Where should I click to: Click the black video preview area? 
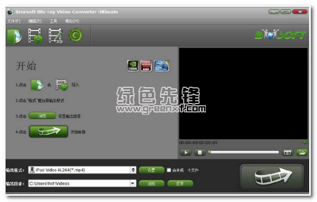coord(243,93)
